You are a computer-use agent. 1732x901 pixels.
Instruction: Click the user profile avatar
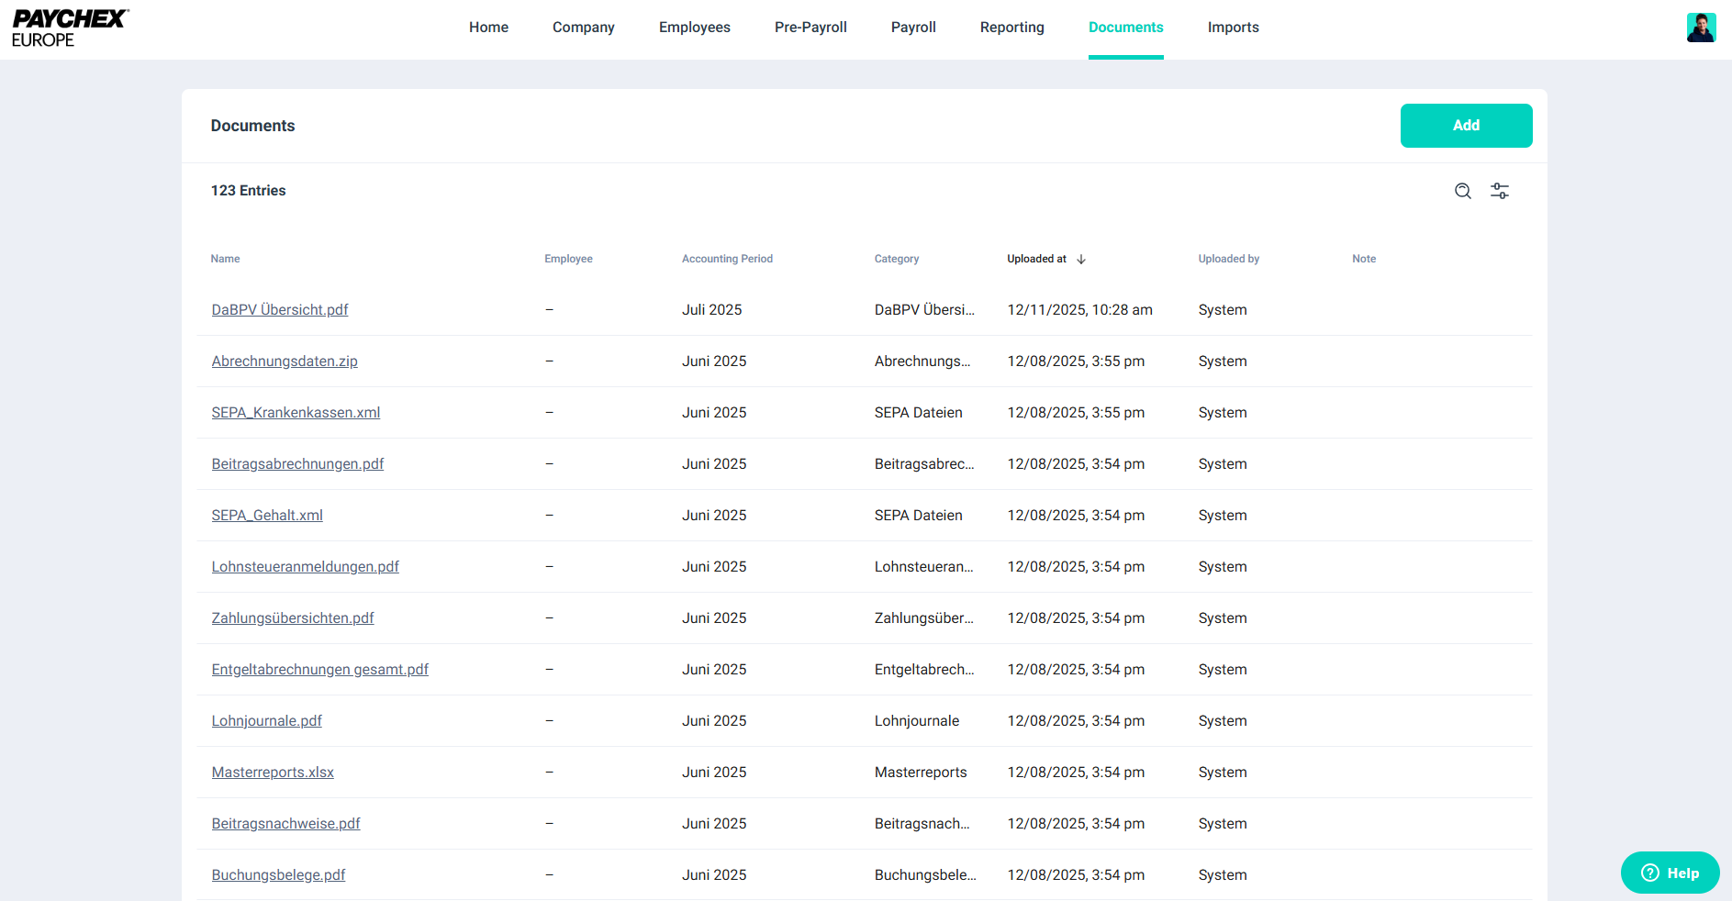tap(1700, 28)
